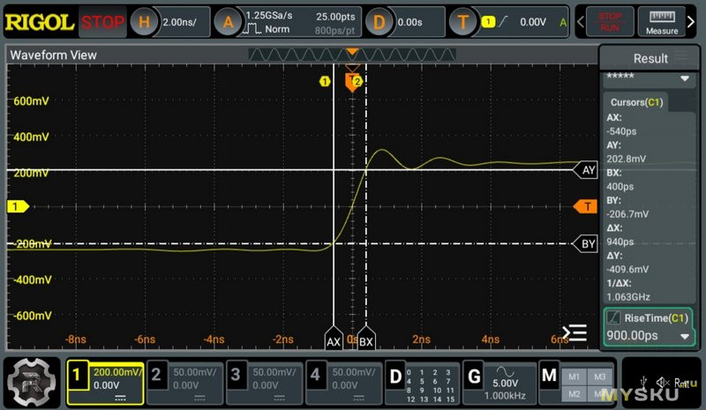Collapse the result sidebar with arrow-lines icon

575,332
